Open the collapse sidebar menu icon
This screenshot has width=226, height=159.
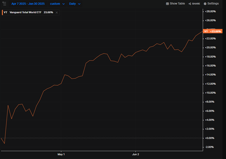click(4, 3)
